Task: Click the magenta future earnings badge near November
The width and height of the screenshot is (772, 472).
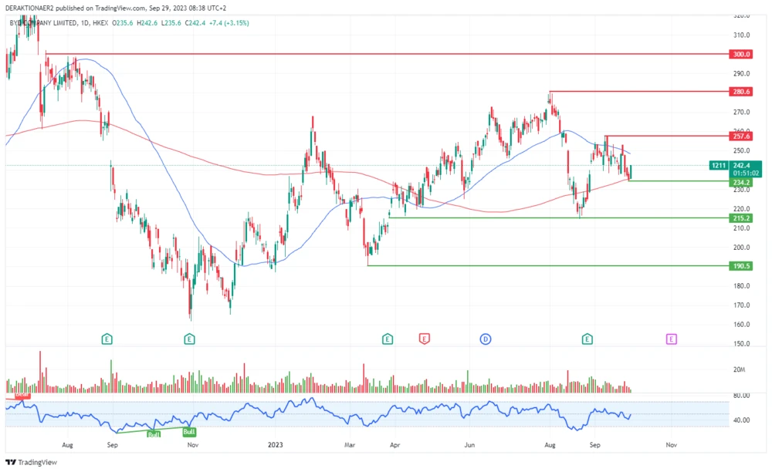Action: tap(670, 338)
